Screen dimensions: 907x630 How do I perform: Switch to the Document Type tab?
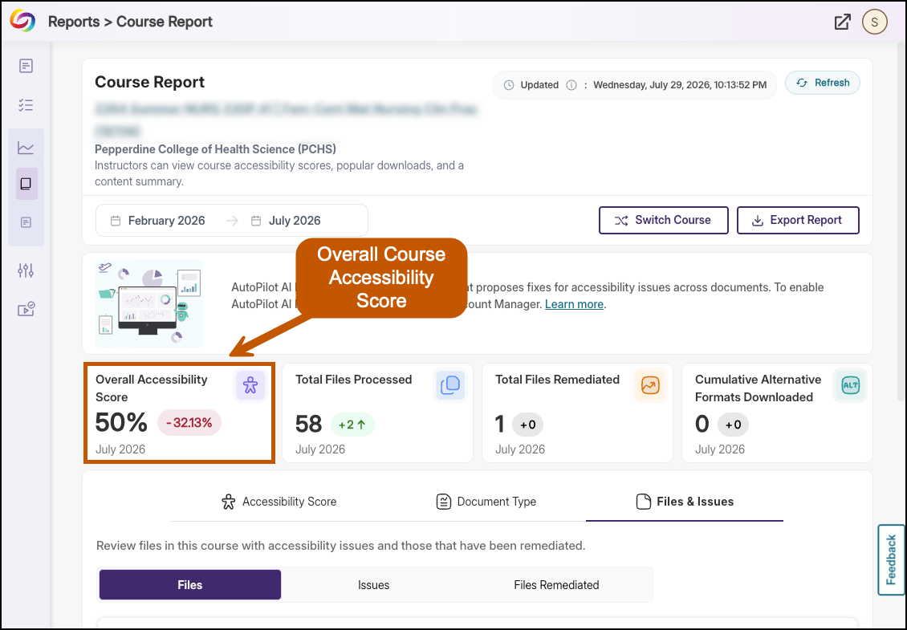(486, 502)
